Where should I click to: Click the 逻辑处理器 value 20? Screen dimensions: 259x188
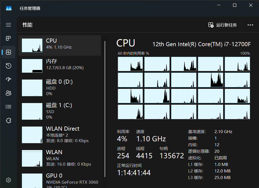pyautogui.click(x=217, y=151)
